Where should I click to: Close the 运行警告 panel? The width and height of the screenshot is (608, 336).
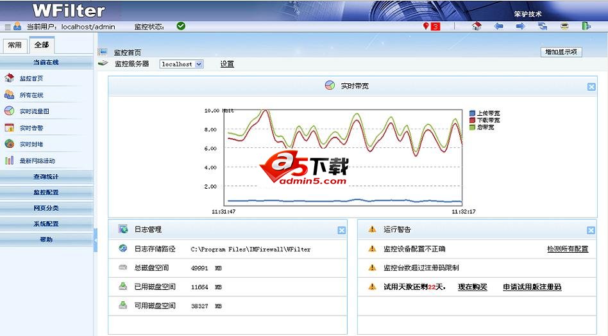pyautogui.click(x=591, y=230)
